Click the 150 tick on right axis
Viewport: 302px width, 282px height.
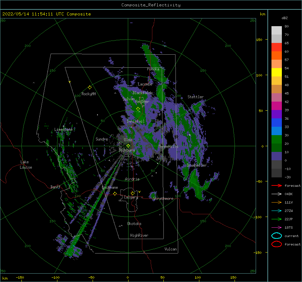(259, 40)
